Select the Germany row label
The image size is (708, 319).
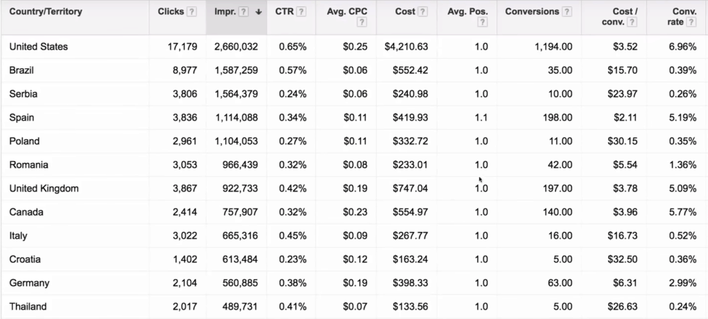tap(29, 283)
